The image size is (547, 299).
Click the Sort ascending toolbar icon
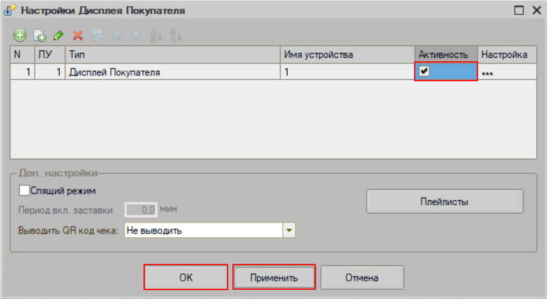(x=156, y=36)
